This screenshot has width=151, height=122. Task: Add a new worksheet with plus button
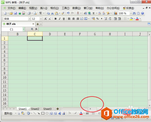58,109
